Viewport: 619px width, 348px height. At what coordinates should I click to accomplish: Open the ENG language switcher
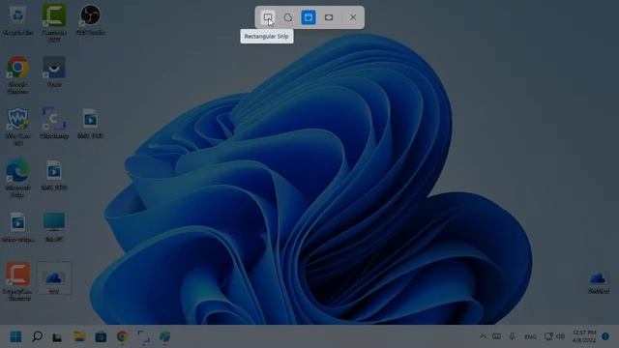[530, 337]
